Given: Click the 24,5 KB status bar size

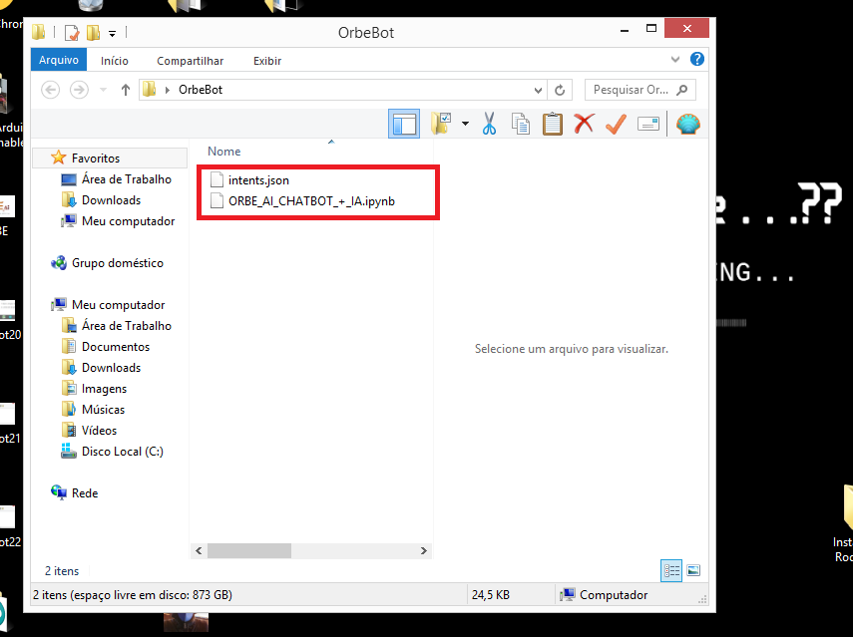Looking at the screenshot, I should pos(491,594).
